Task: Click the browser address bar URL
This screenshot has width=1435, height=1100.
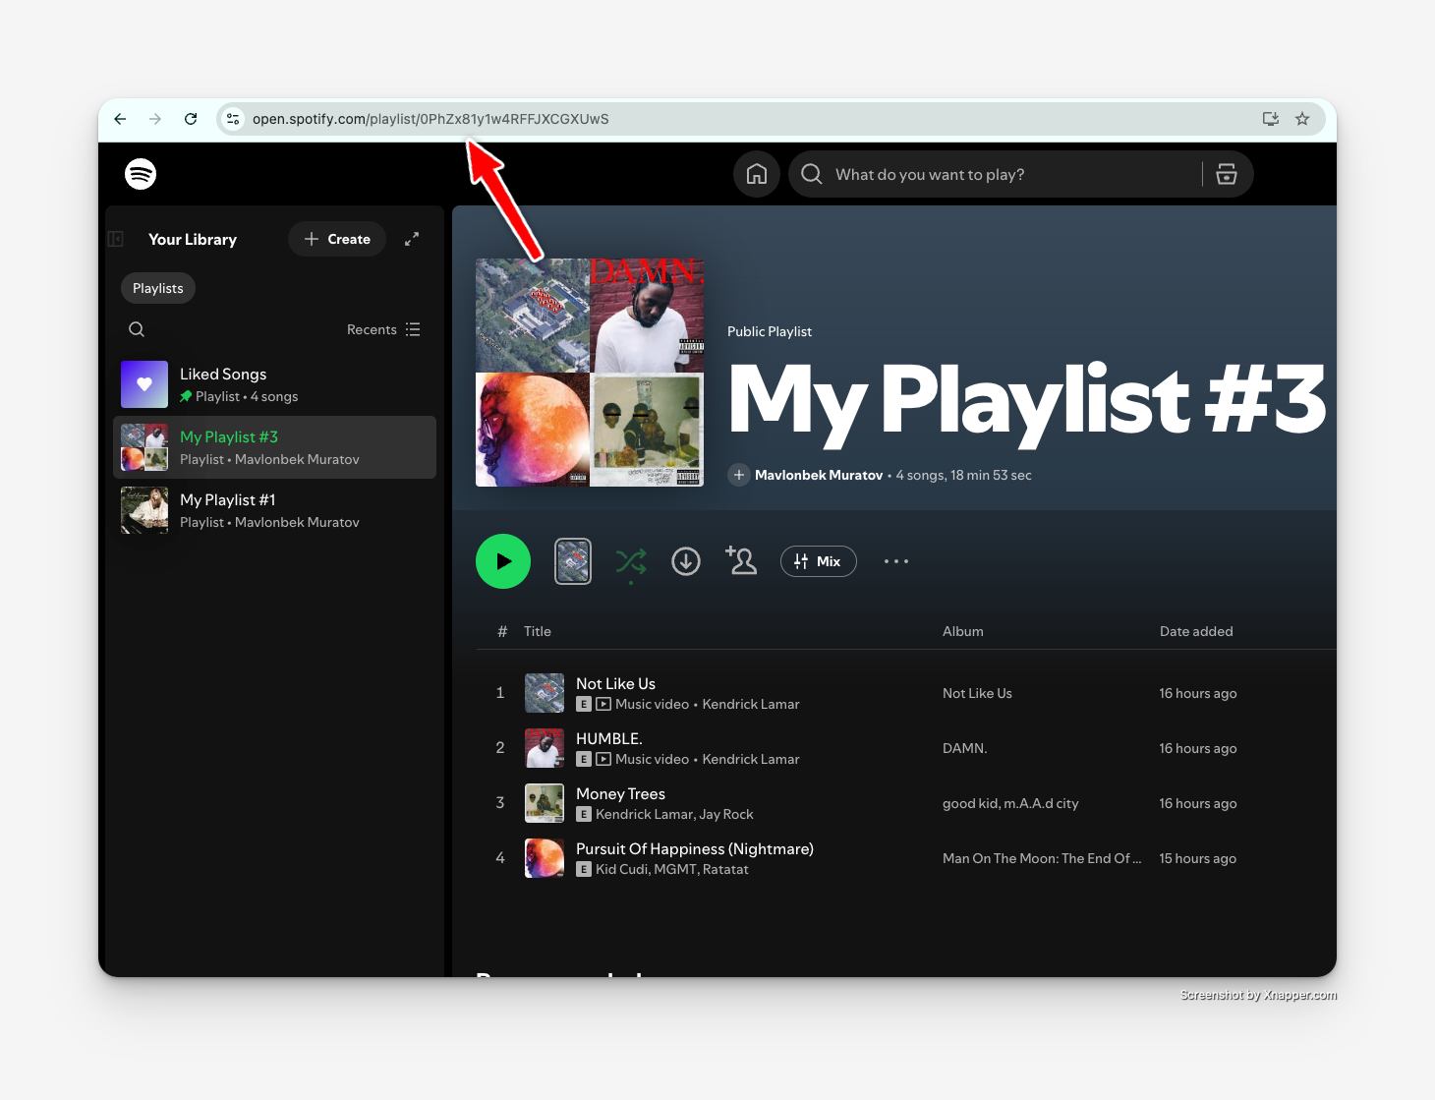Action: pyautogui.click(x=430, y=119)
